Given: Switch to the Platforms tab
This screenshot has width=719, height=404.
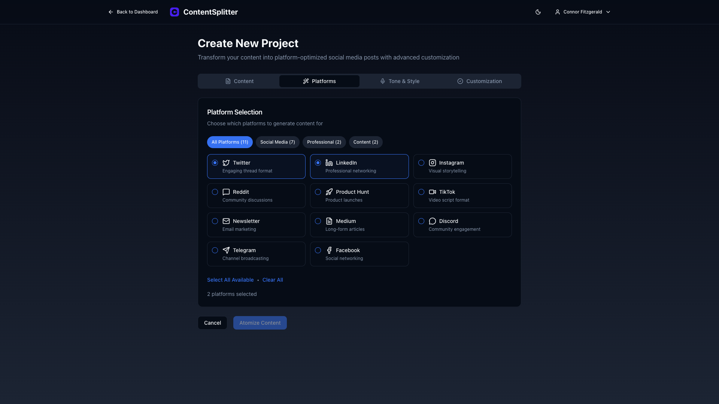Looking at the screenshot, I should tap(319, 81).
